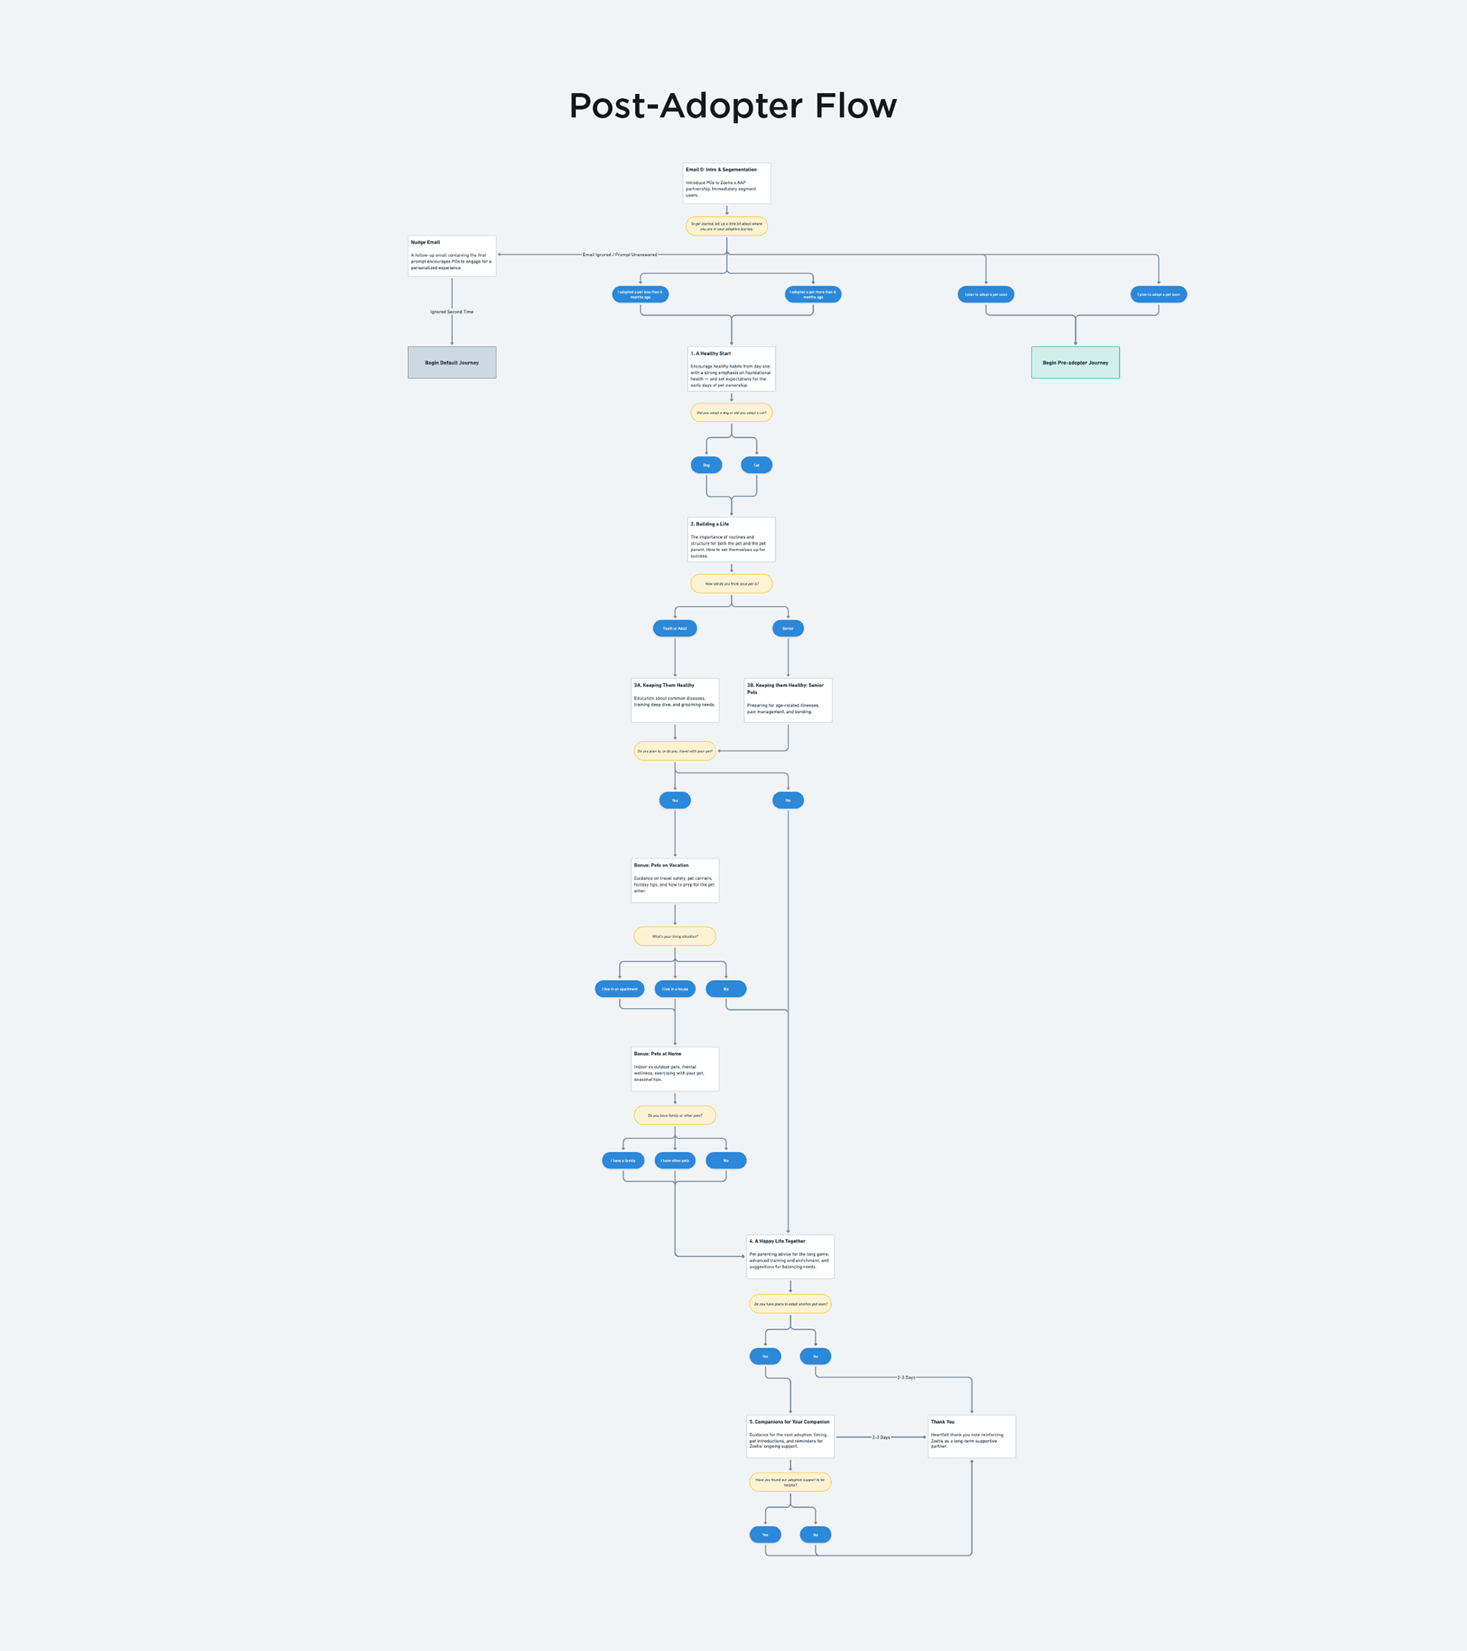Click the 'Begin Pre-adopter Journey' box

[x=1074, y=362]
